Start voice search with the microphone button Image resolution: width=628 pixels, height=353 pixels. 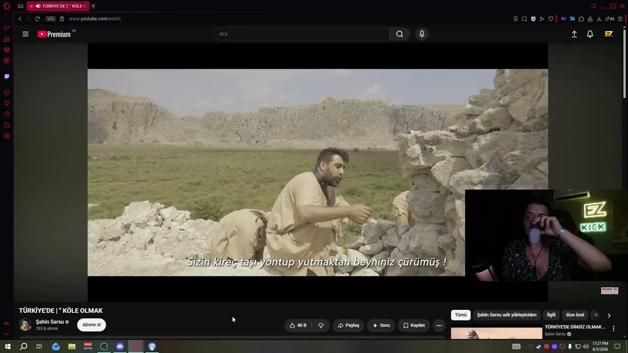tap(421, 34)
